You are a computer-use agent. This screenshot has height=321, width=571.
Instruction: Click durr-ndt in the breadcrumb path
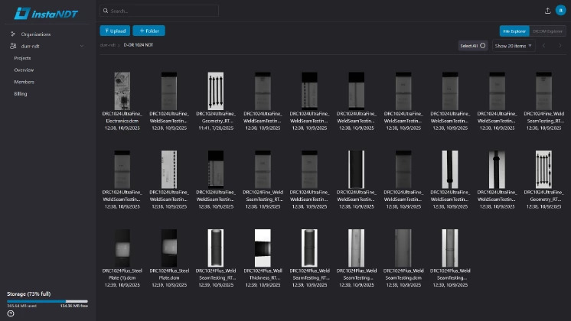[x=107, y=46]
